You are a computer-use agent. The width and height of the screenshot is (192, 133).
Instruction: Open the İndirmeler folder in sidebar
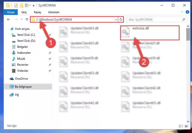(24, 53)
